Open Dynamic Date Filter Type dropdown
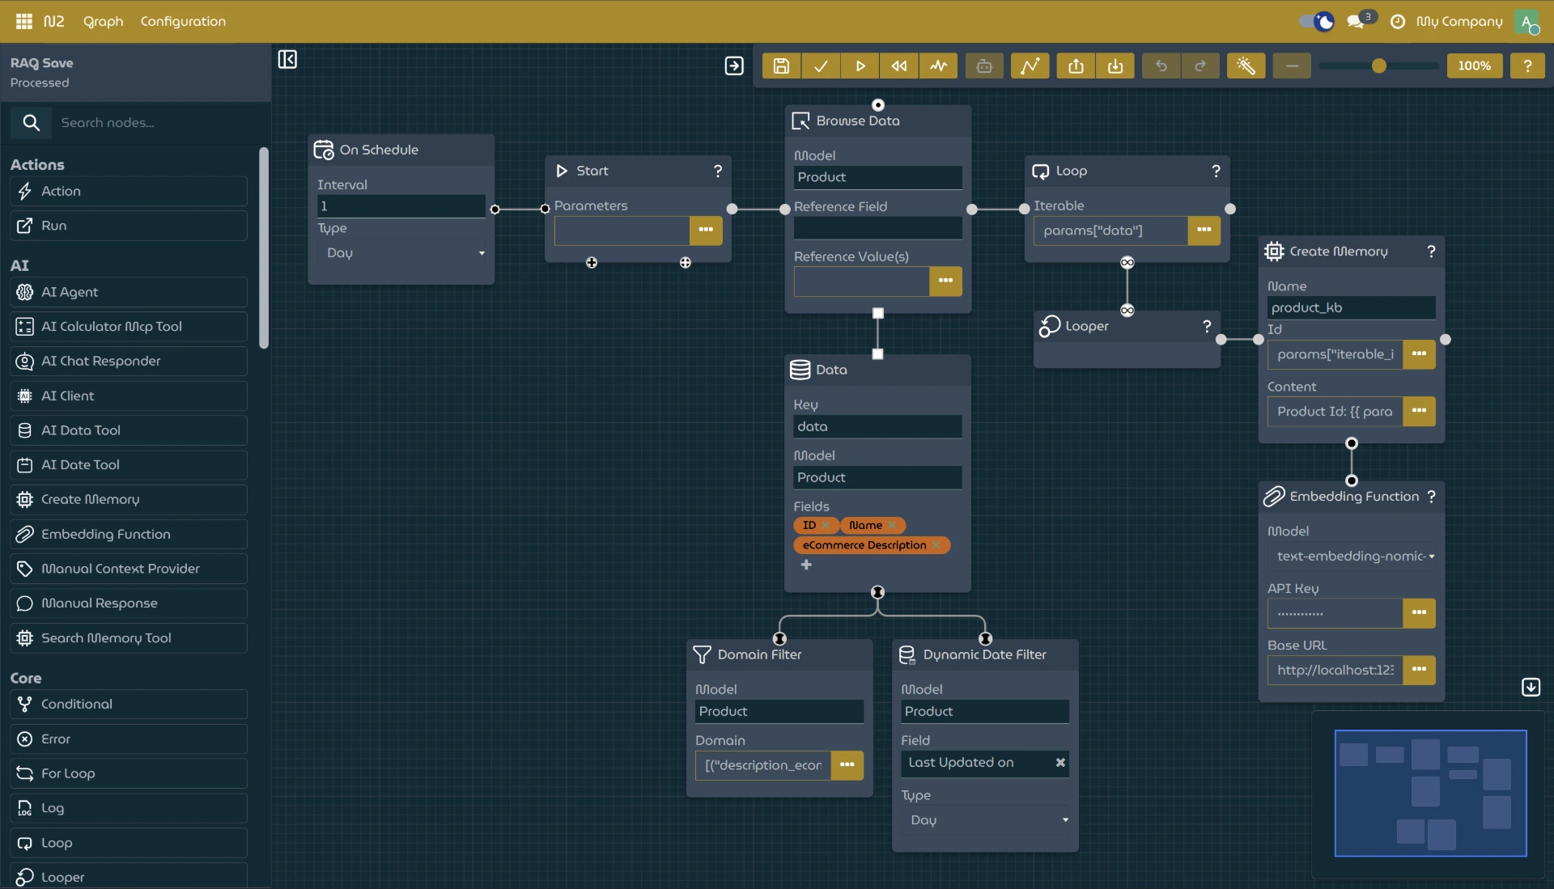The height and width of the screenshot is (889, 1554). pyautogui.click(x=985, y=820)
